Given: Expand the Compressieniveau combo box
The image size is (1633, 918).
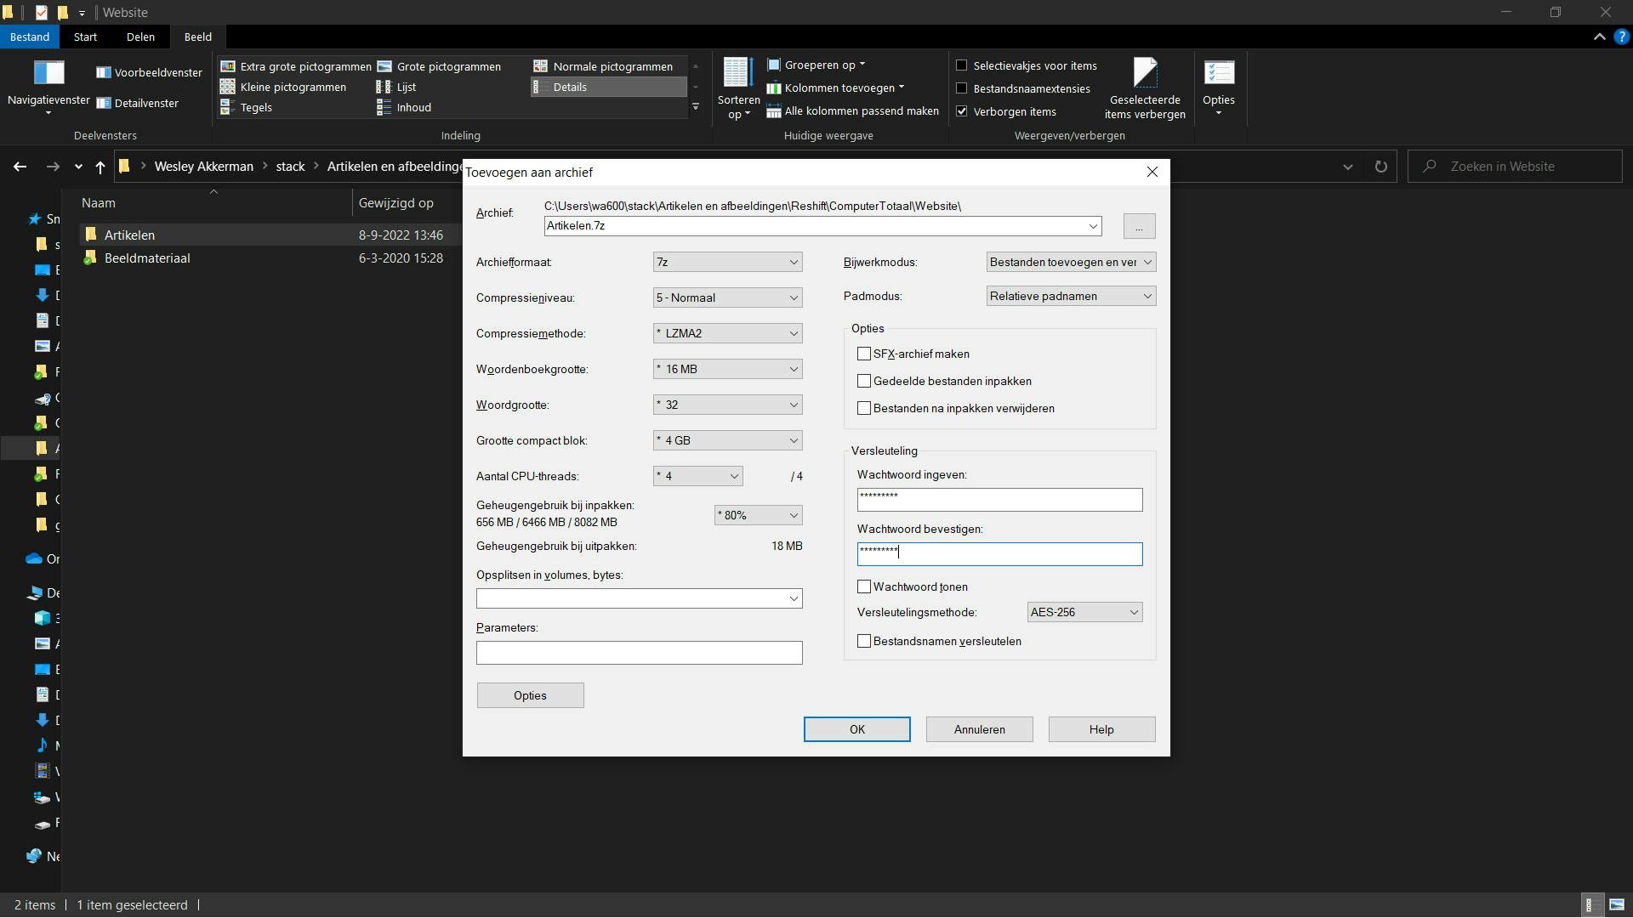Looking at the screenshot, I should tap(727, 297).
